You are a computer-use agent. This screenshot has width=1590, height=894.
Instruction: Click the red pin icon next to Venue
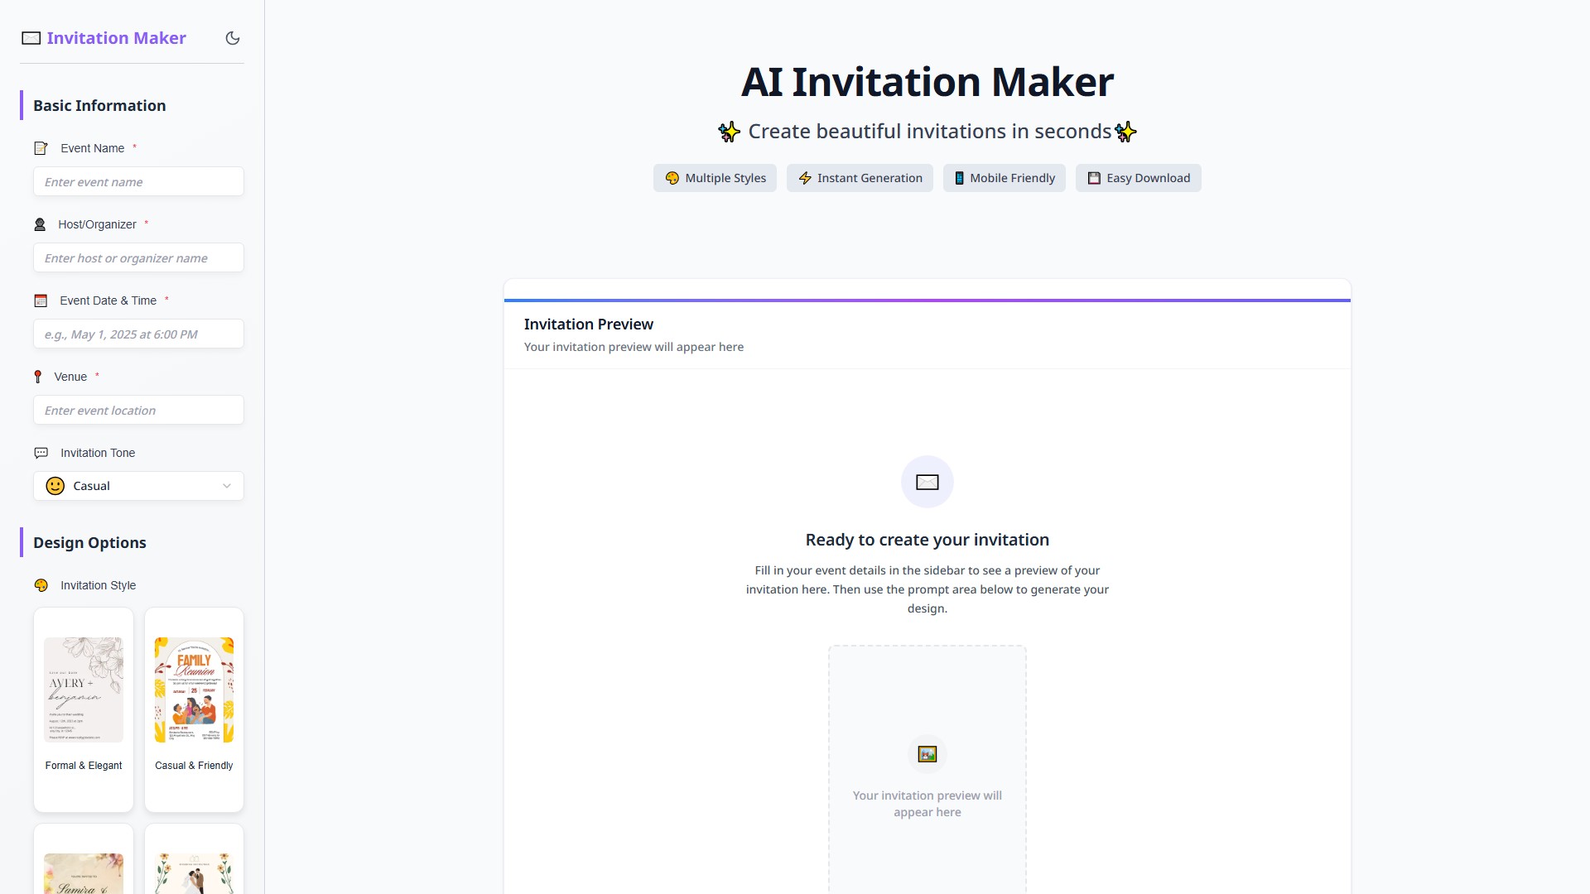pyautogui.click(x=37, y=377)
